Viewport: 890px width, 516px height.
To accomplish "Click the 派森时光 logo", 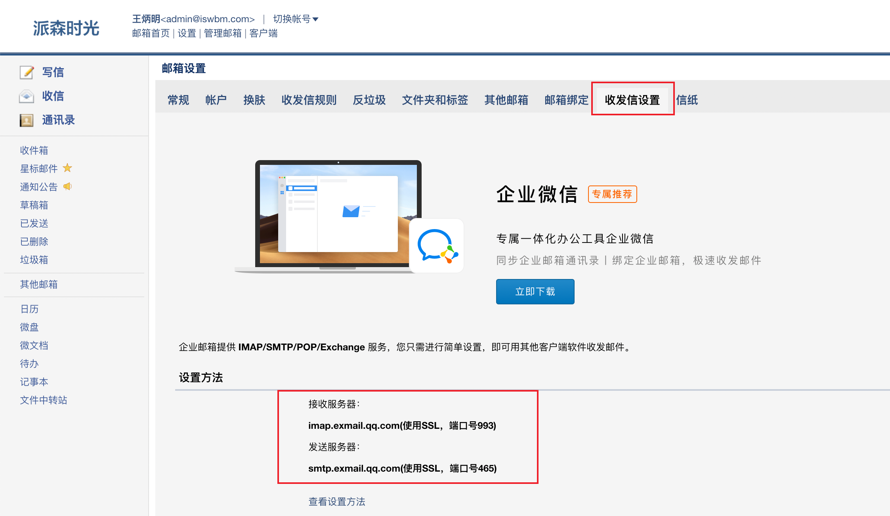I will 66,28.
